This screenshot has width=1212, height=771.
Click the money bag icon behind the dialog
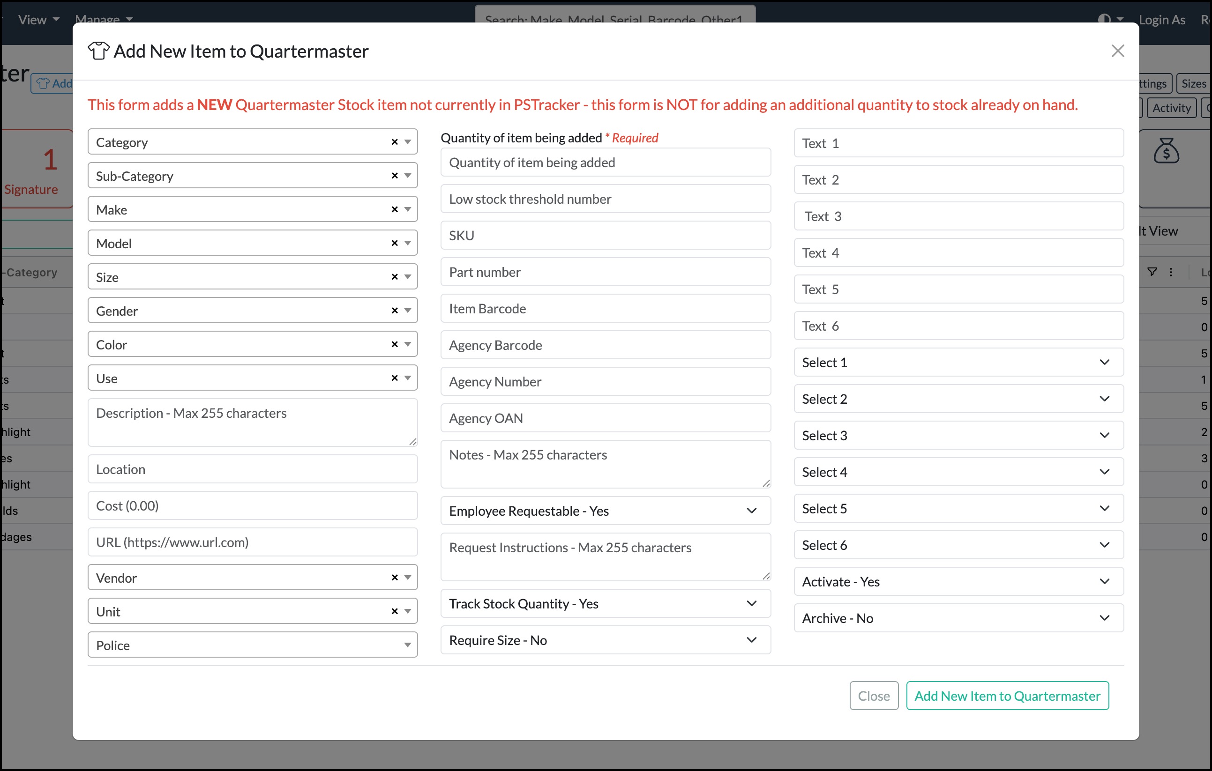tap(1166, 150)
